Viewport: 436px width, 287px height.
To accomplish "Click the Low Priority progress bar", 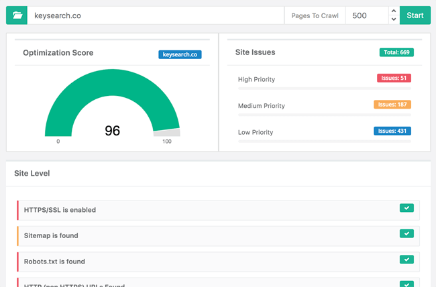I will pos(325,141).
